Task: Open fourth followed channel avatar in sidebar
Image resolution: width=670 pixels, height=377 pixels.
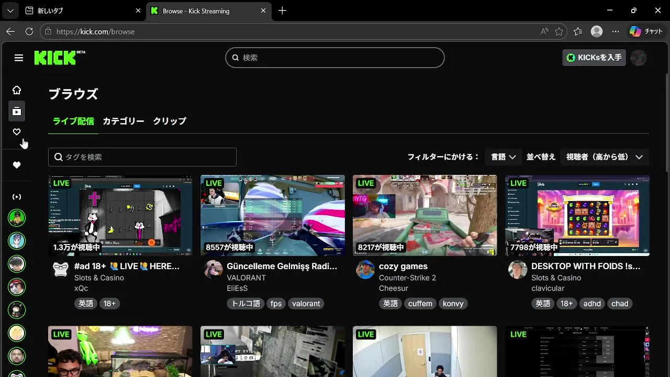Action: pyautogui.click(x=17, y=286)
